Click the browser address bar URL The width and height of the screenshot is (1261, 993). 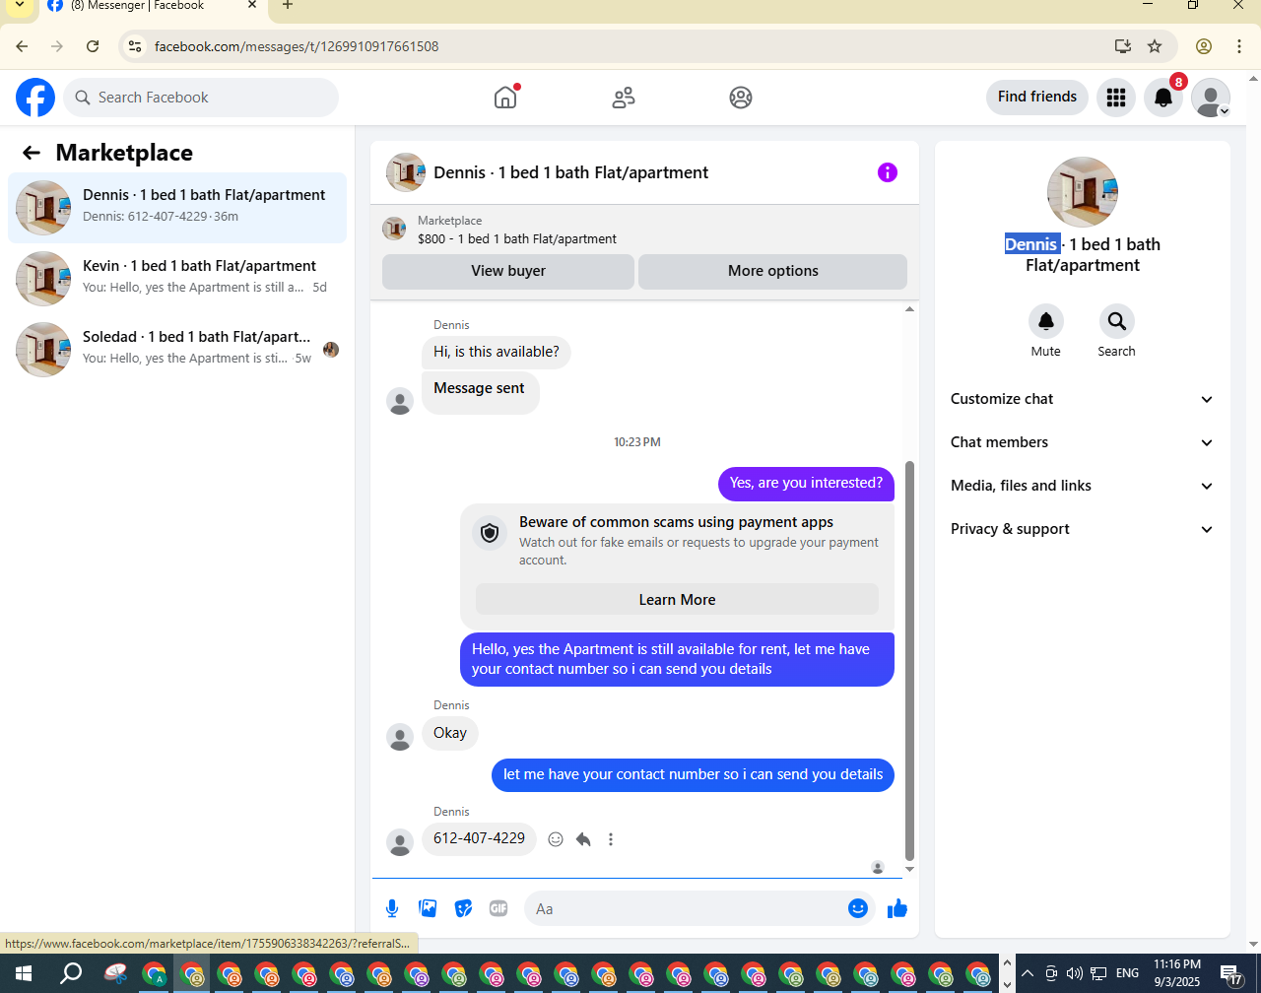point(297,46)
